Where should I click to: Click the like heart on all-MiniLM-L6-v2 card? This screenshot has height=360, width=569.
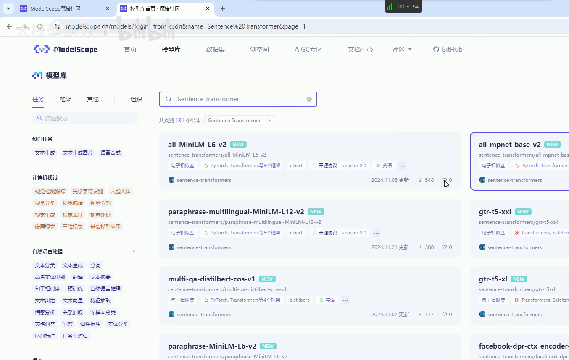pos(444,180)
